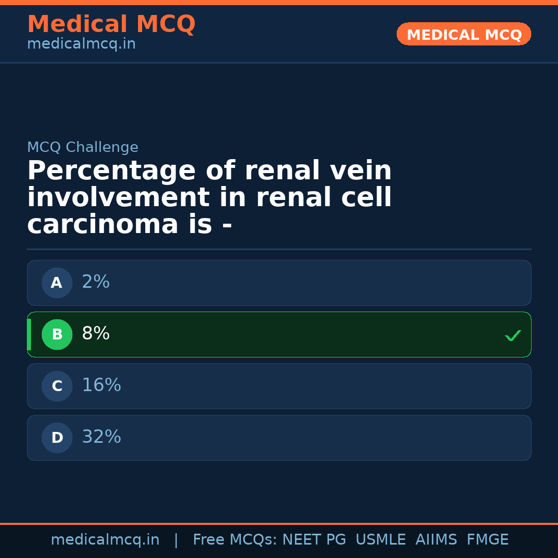
Task: Click AIIMS in the footer
Action: 436,540
